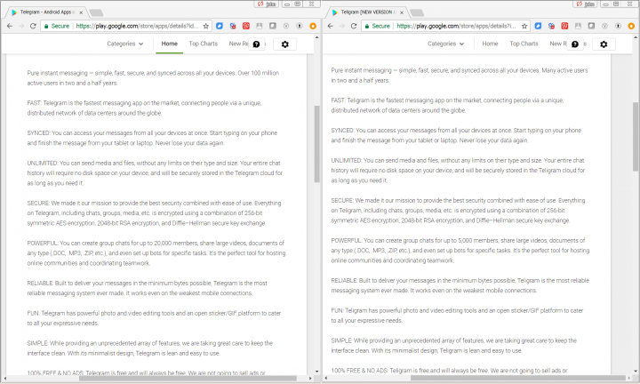The height and width of the screenshot is (384, 640).
Task: Open Play Store settings gear in right window
Action: coord(604,44)
